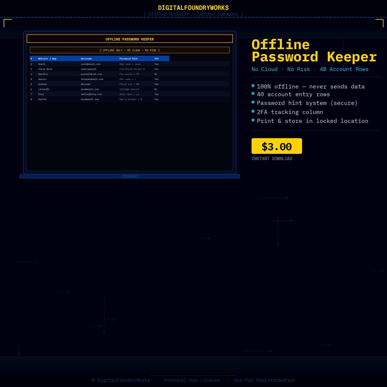Click the 'College mascot' hint

coord(129,89)
